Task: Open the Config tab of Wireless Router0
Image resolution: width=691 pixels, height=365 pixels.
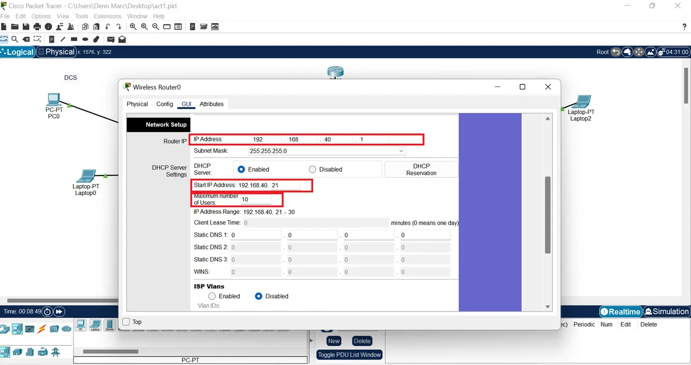Action: tap(165, 104)
